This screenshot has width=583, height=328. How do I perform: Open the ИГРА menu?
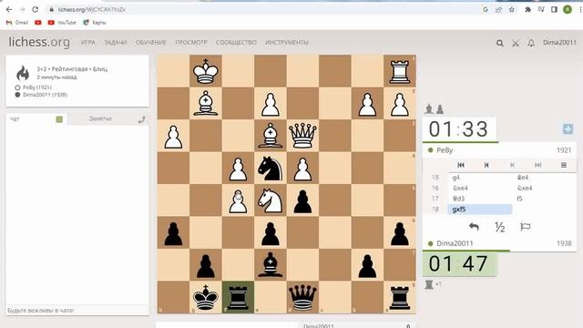[88, 43]
